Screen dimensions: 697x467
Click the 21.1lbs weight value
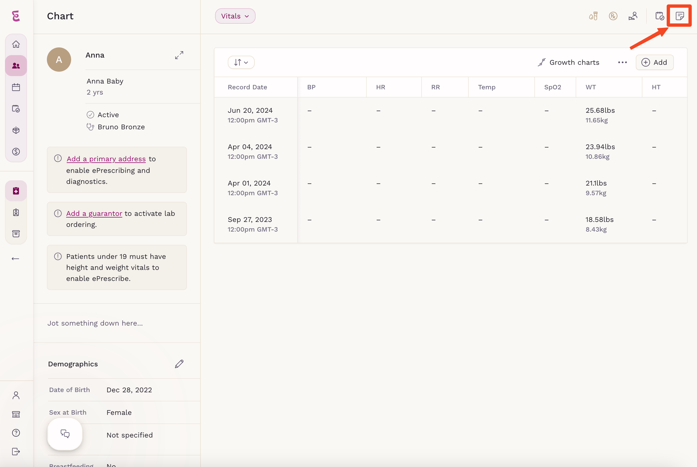point(596,183)
